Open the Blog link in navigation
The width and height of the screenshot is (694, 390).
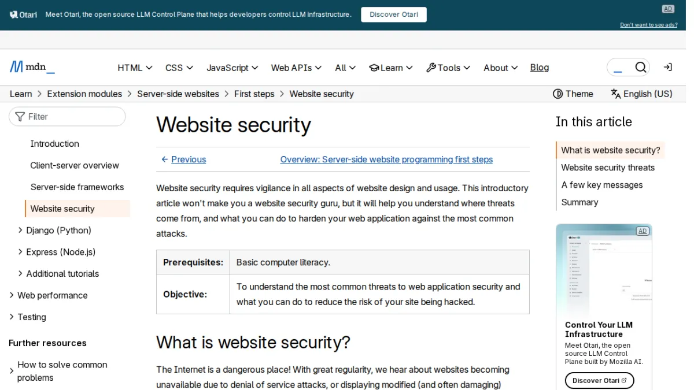[x=540, y=68]
